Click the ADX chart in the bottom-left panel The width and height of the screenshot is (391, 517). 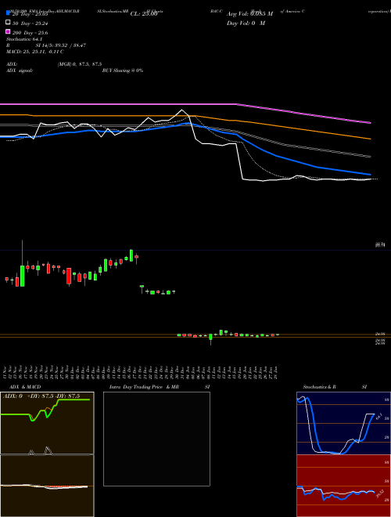pos(47,423)
